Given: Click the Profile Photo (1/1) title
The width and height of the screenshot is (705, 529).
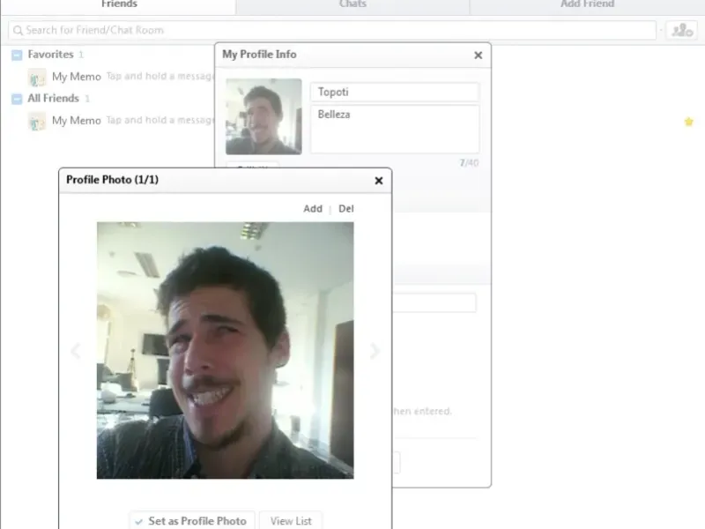Looking at the screenshot, I should tap(112, 180).
